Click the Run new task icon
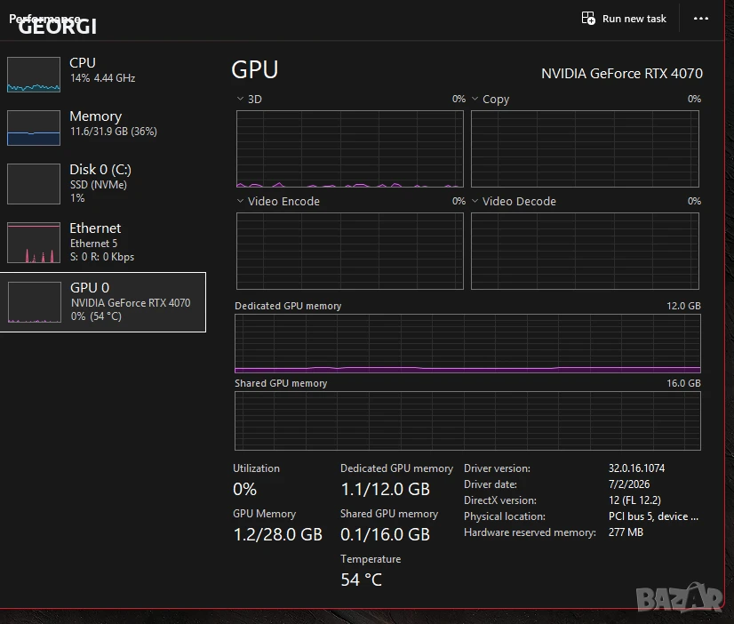 point(588,19)
